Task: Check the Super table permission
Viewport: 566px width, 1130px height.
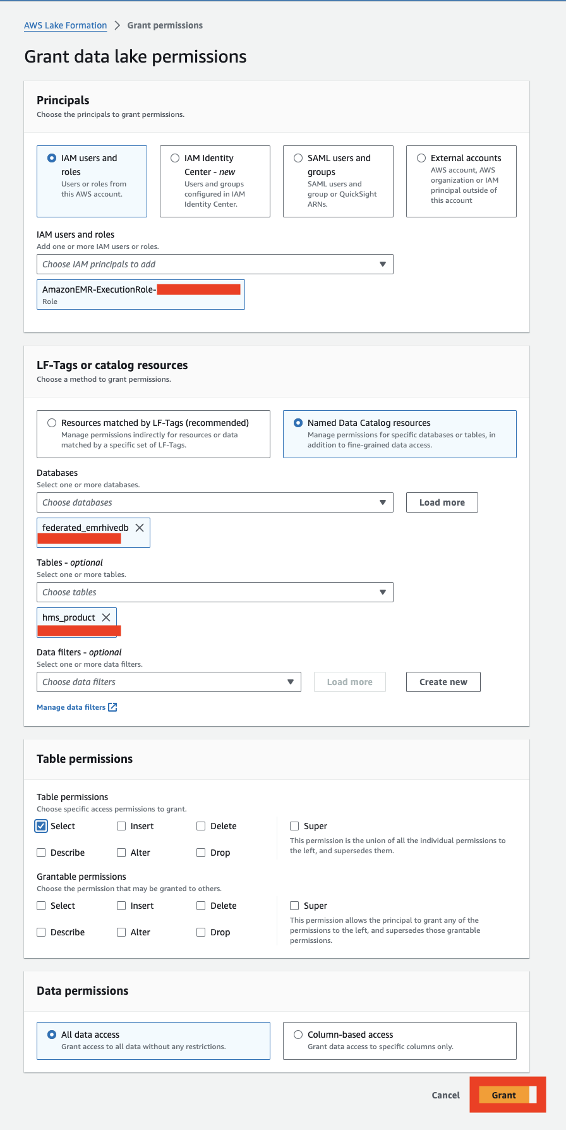Action: point(294,826)
